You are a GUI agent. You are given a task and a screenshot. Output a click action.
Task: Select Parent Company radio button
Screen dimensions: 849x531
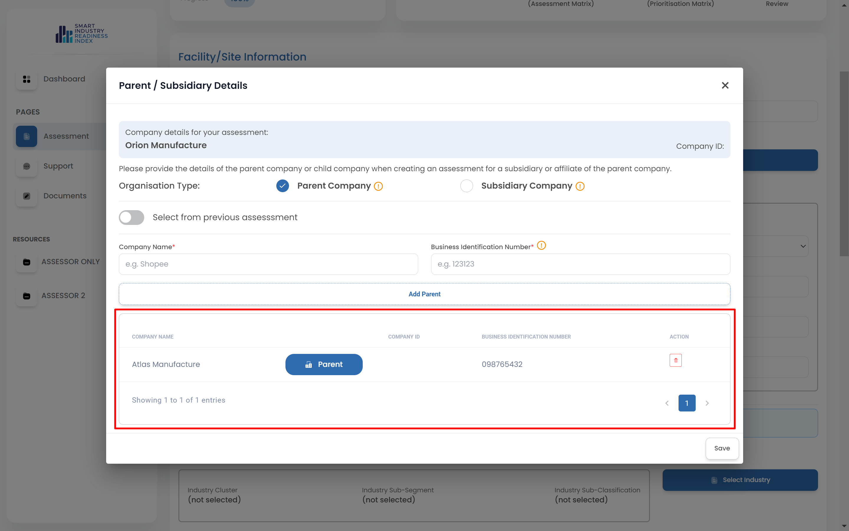pos(283,186)
